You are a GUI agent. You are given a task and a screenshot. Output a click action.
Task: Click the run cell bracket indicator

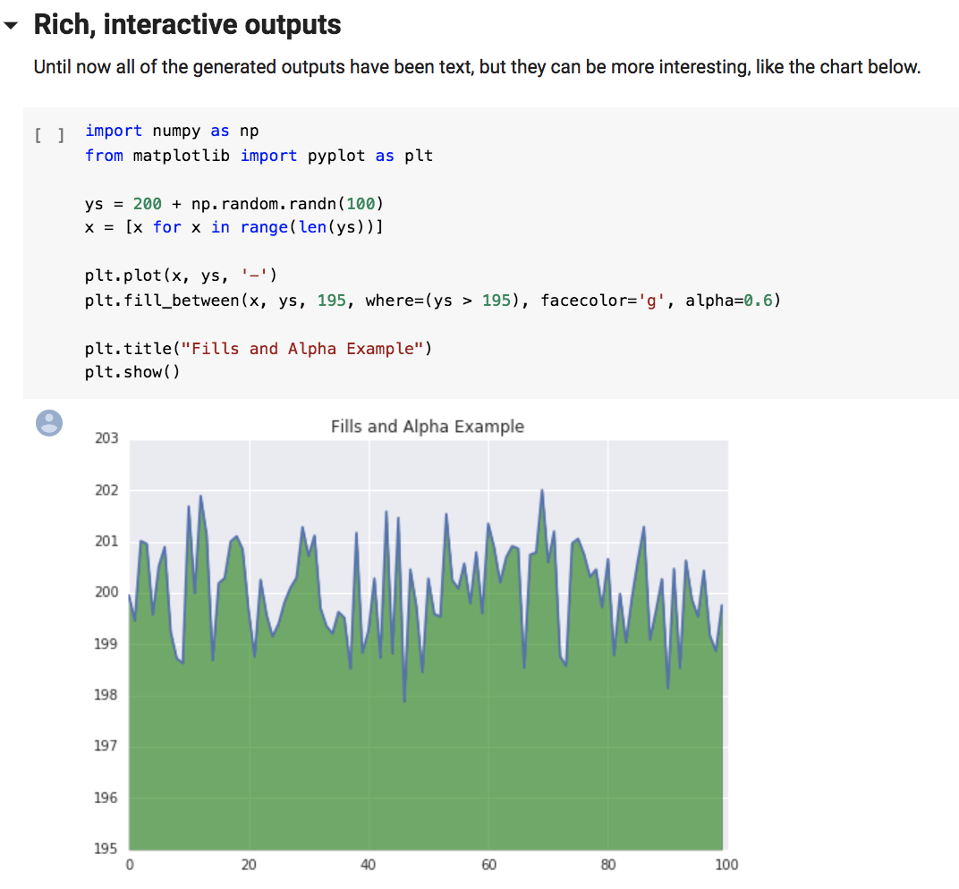tap(48, 131)
